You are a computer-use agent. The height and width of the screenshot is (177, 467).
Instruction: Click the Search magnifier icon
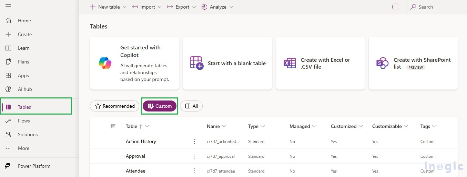[x=413, y=7]
